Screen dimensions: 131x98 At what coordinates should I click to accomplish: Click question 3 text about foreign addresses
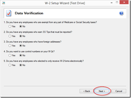pos(32,42)
